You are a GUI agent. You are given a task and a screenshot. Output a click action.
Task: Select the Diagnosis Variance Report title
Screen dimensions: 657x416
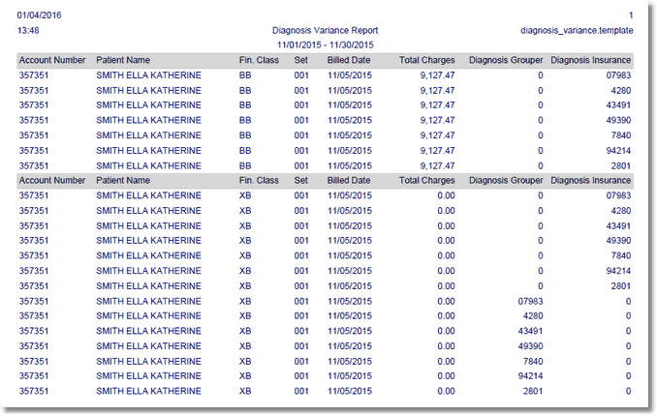click(x=326, y=31)
